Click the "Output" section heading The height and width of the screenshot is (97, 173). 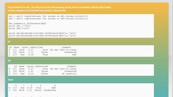(11, 80)
